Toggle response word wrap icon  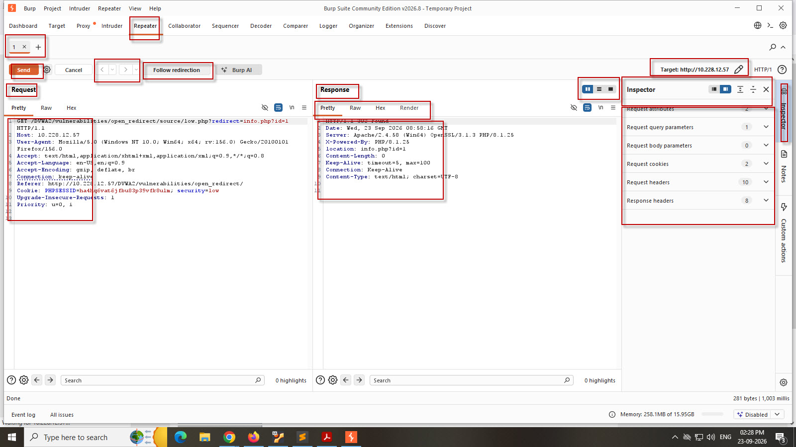[x=588, y=107]
